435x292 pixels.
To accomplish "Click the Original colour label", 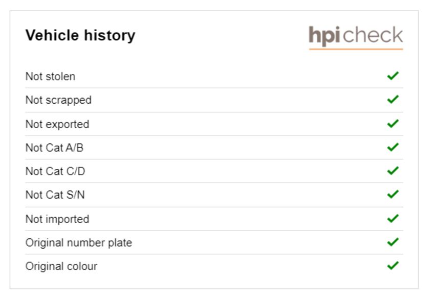I will 61,266.
